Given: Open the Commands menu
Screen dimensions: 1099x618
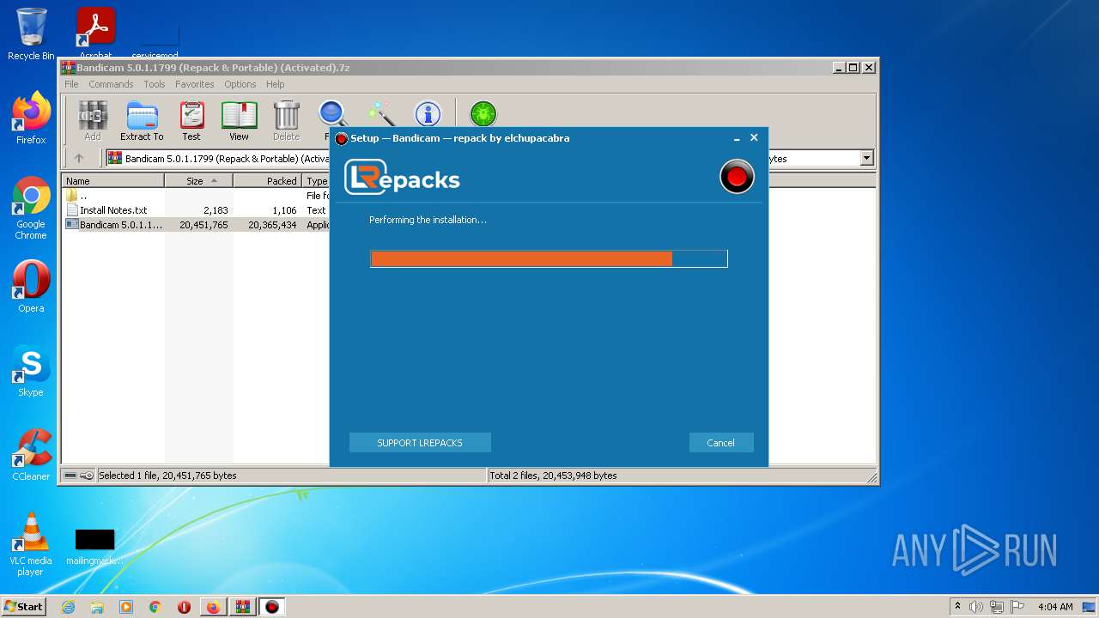Looking at the screenshot, I should (111, 84).
